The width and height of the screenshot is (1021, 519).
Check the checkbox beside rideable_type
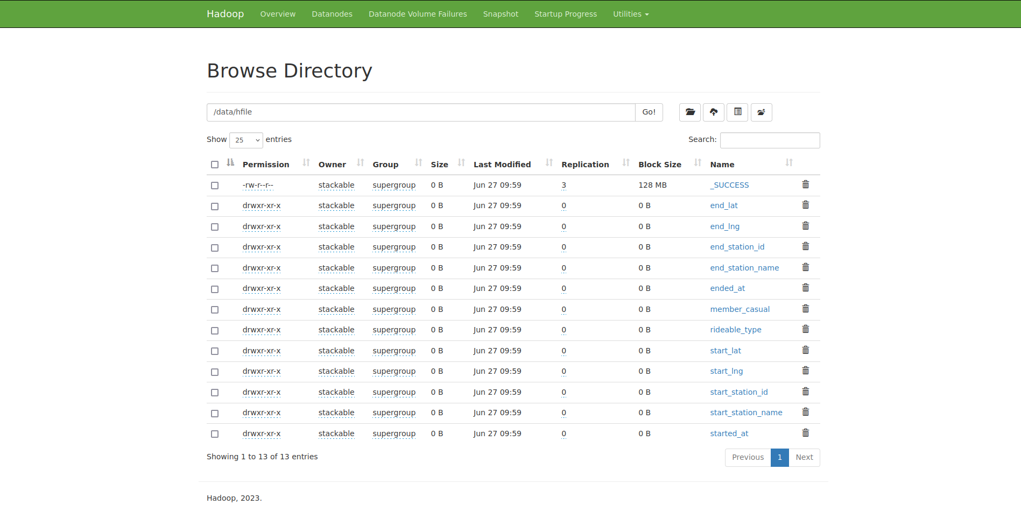pyautogui.click(x=215, y=330)
